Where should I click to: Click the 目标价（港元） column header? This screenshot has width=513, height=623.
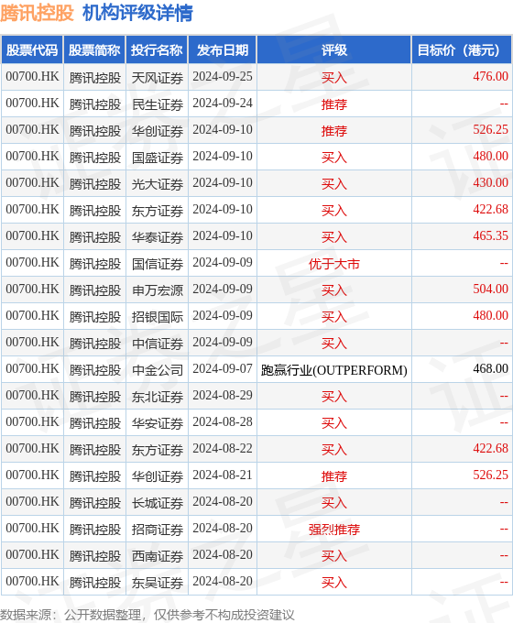(x=462, y=50)
